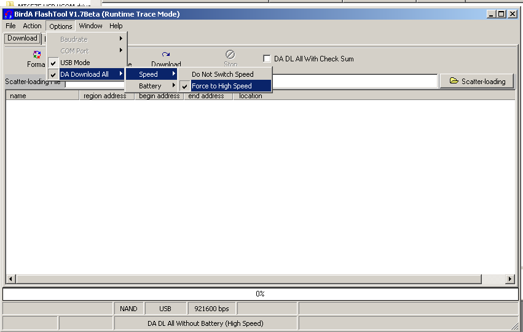
Task: Expand the Baudrate submenu
Action: tap(87, 39)
